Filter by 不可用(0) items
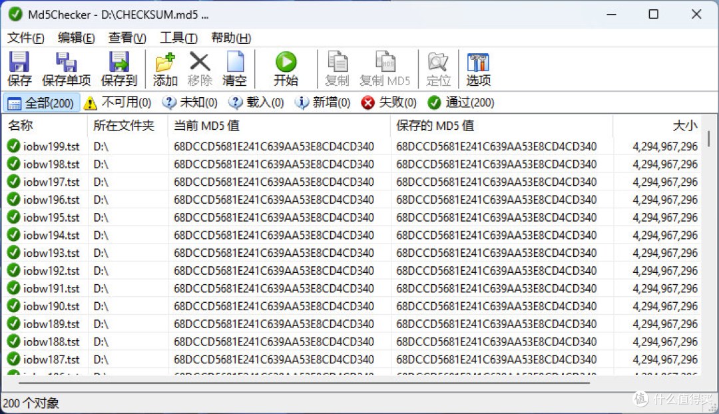719x414 pixels. point(117,103)
